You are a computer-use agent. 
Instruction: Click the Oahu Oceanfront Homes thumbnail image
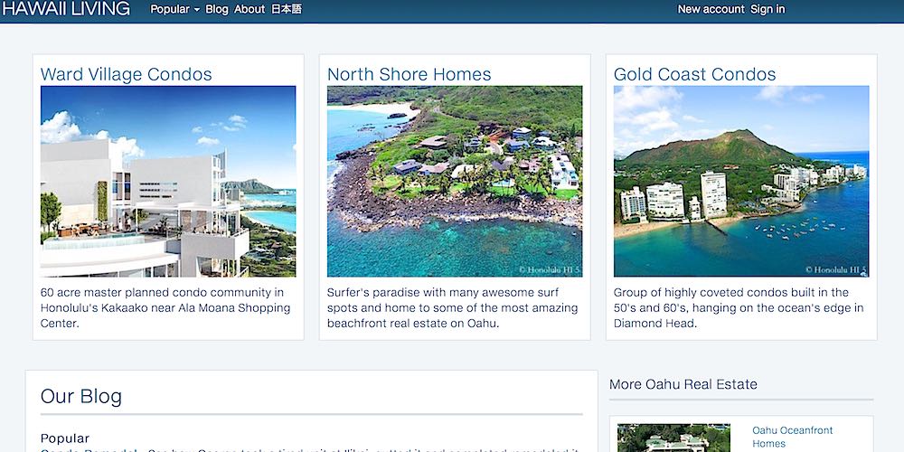673,438
